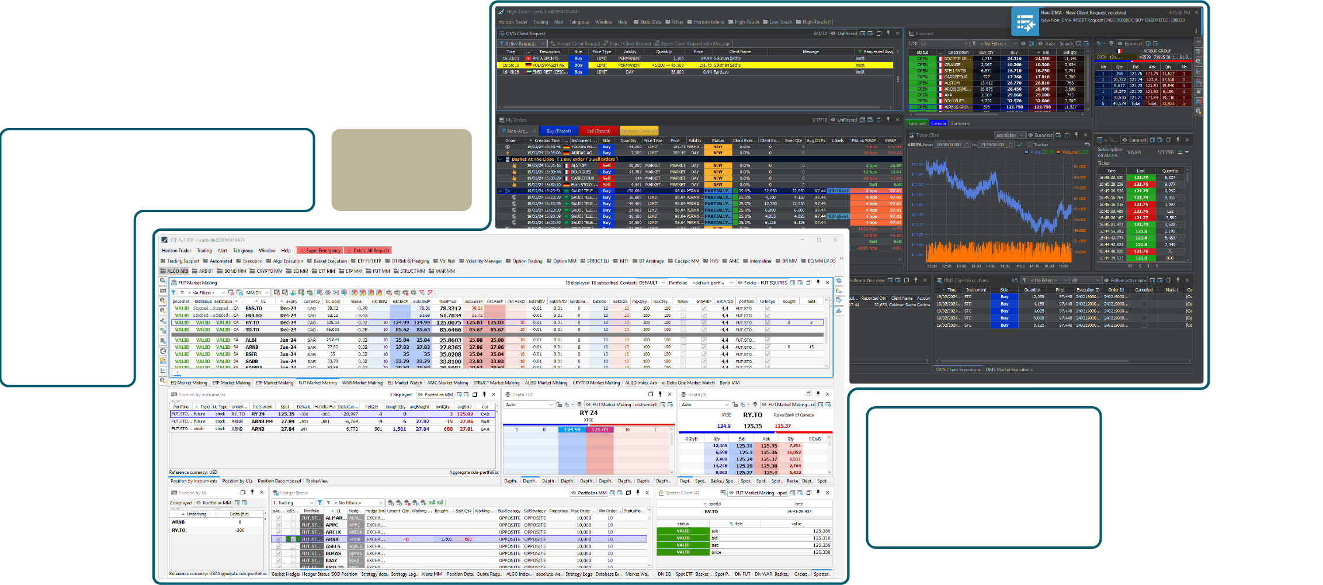Maximize the Position by Instruments panel
Screen dimensions: 1323x585
(x=475, y=394)
